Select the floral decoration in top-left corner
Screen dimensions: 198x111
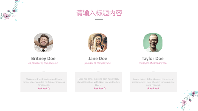(11, 11)
